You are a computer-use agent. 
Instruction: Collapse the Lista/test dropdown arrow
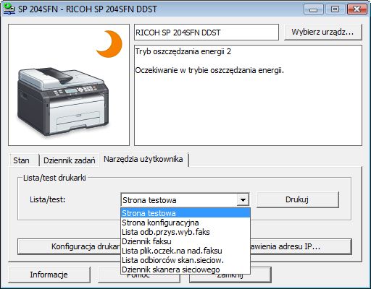click(243, 199)
